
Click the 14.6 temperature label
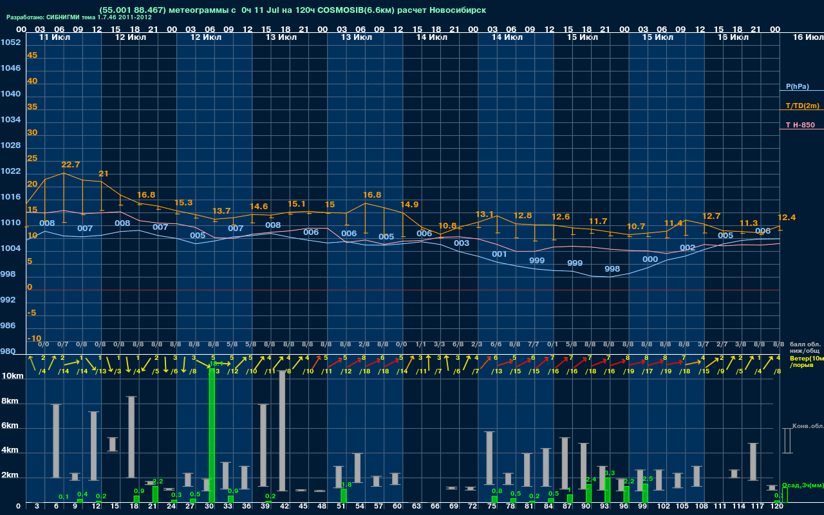(x=259, y=207)
